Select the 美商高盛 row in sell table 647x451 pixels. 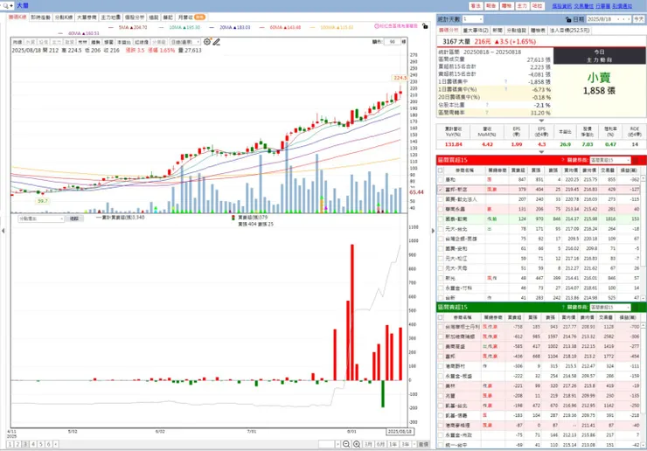coord(540,347)
